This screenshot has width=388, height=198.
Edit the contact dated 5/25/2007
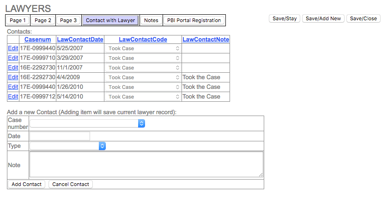13,48
